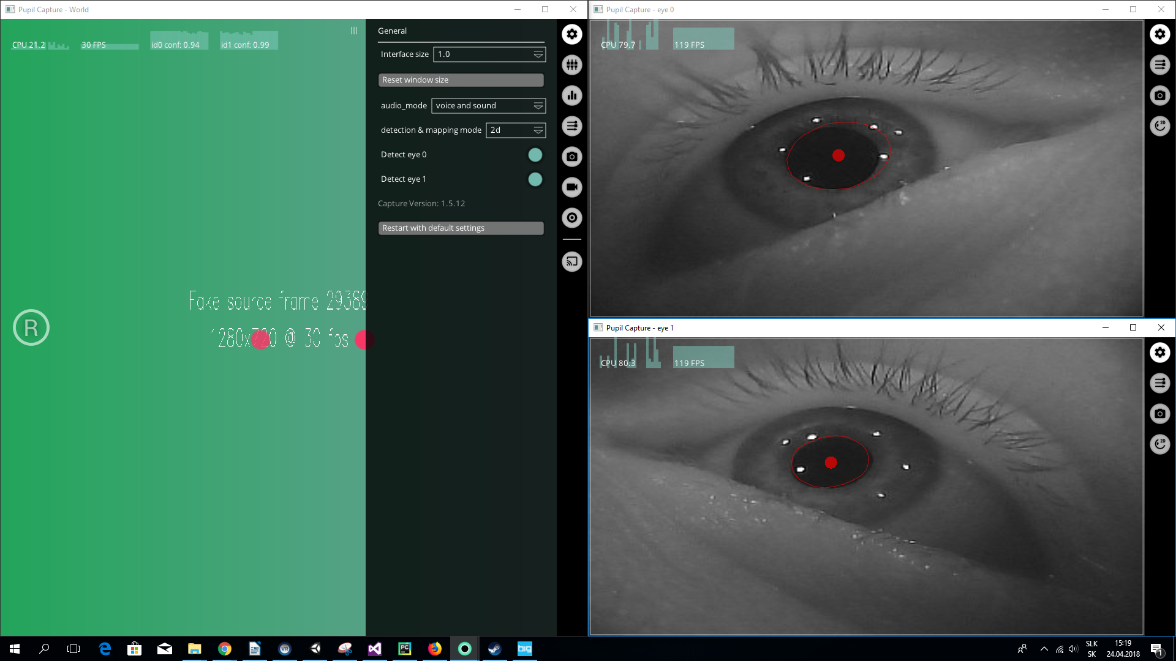The height and width of the screenshot is (661, 1176).
Task: Click the Capture Version 1.5.12 text
Action: (421, 204)
